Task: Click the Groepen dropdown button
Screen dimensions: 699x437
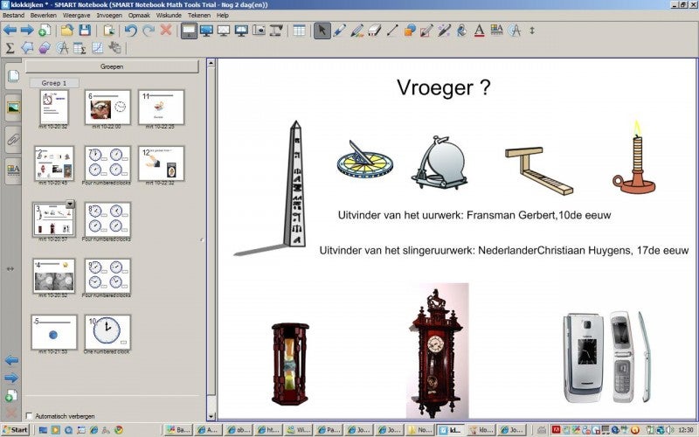Action: click(x=112, y=66)
